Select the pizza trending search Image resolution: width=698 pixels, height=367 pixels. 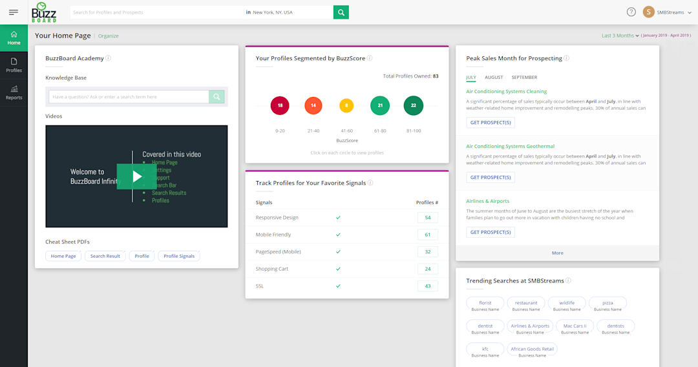(x=608, y=303)
